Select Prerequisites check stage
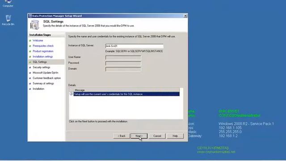The image size is (286, 161). (x=43, y=46)
